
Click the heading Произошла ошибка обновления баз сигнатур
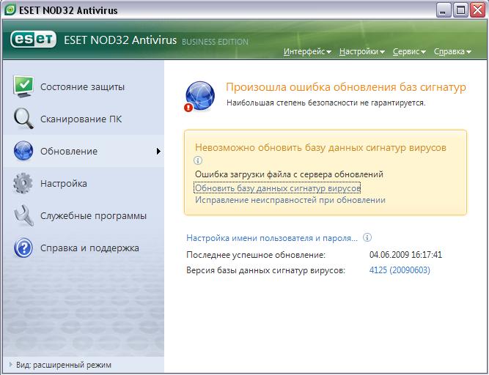click(x=346, y=87)
